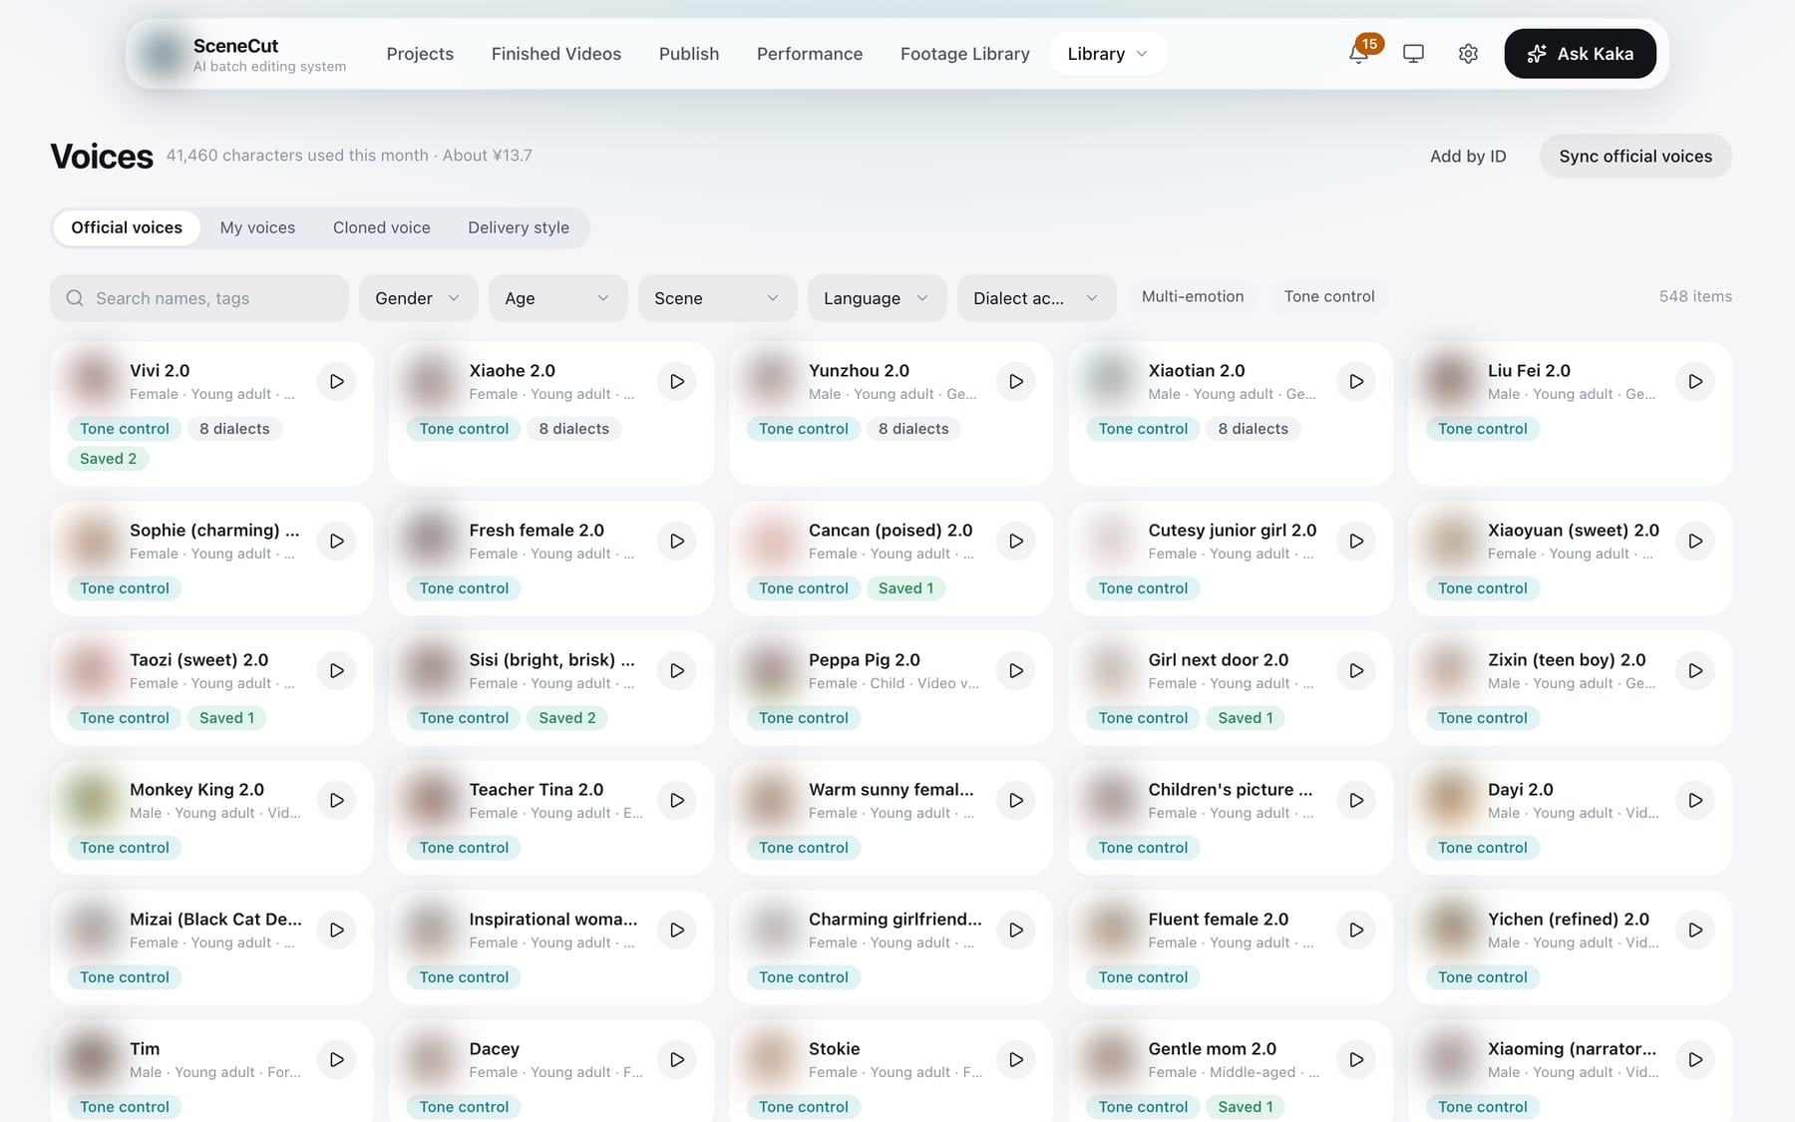The width and height of the screenshot is (1795, 1122).
Task: Open Performance in top navigation
Action: (810, 54)
